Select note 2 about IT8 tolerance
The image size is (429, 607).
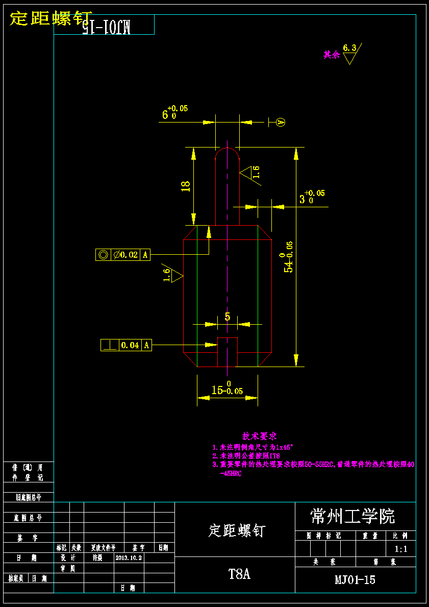point(246,456)
